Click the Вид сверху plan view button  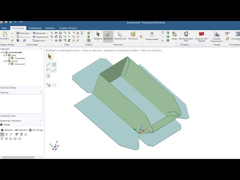(23, 37)
